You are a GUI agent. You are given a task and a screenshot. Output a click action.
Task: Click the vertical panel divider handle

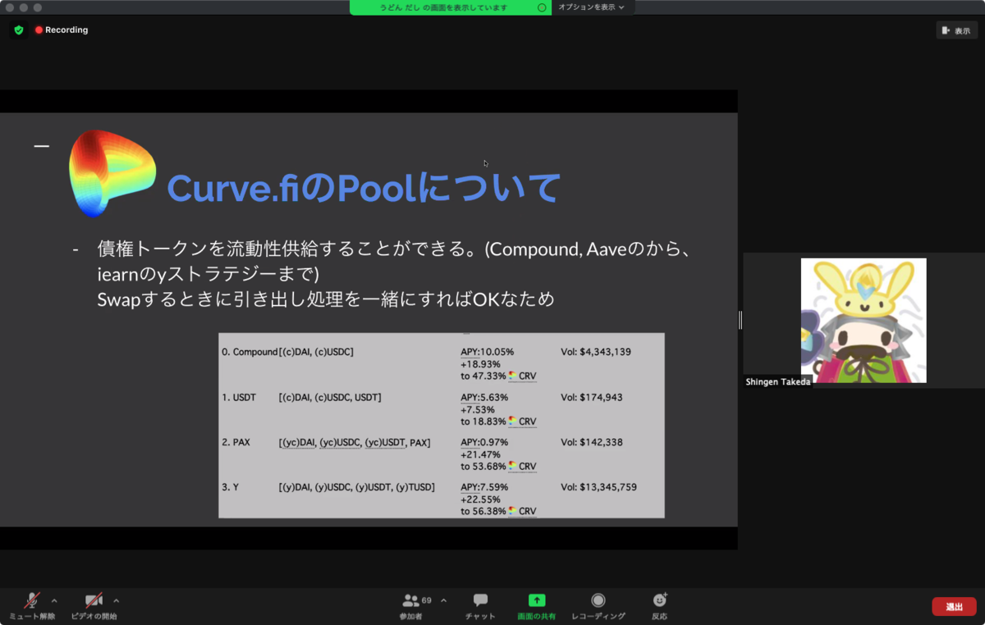tap(740, 320)
